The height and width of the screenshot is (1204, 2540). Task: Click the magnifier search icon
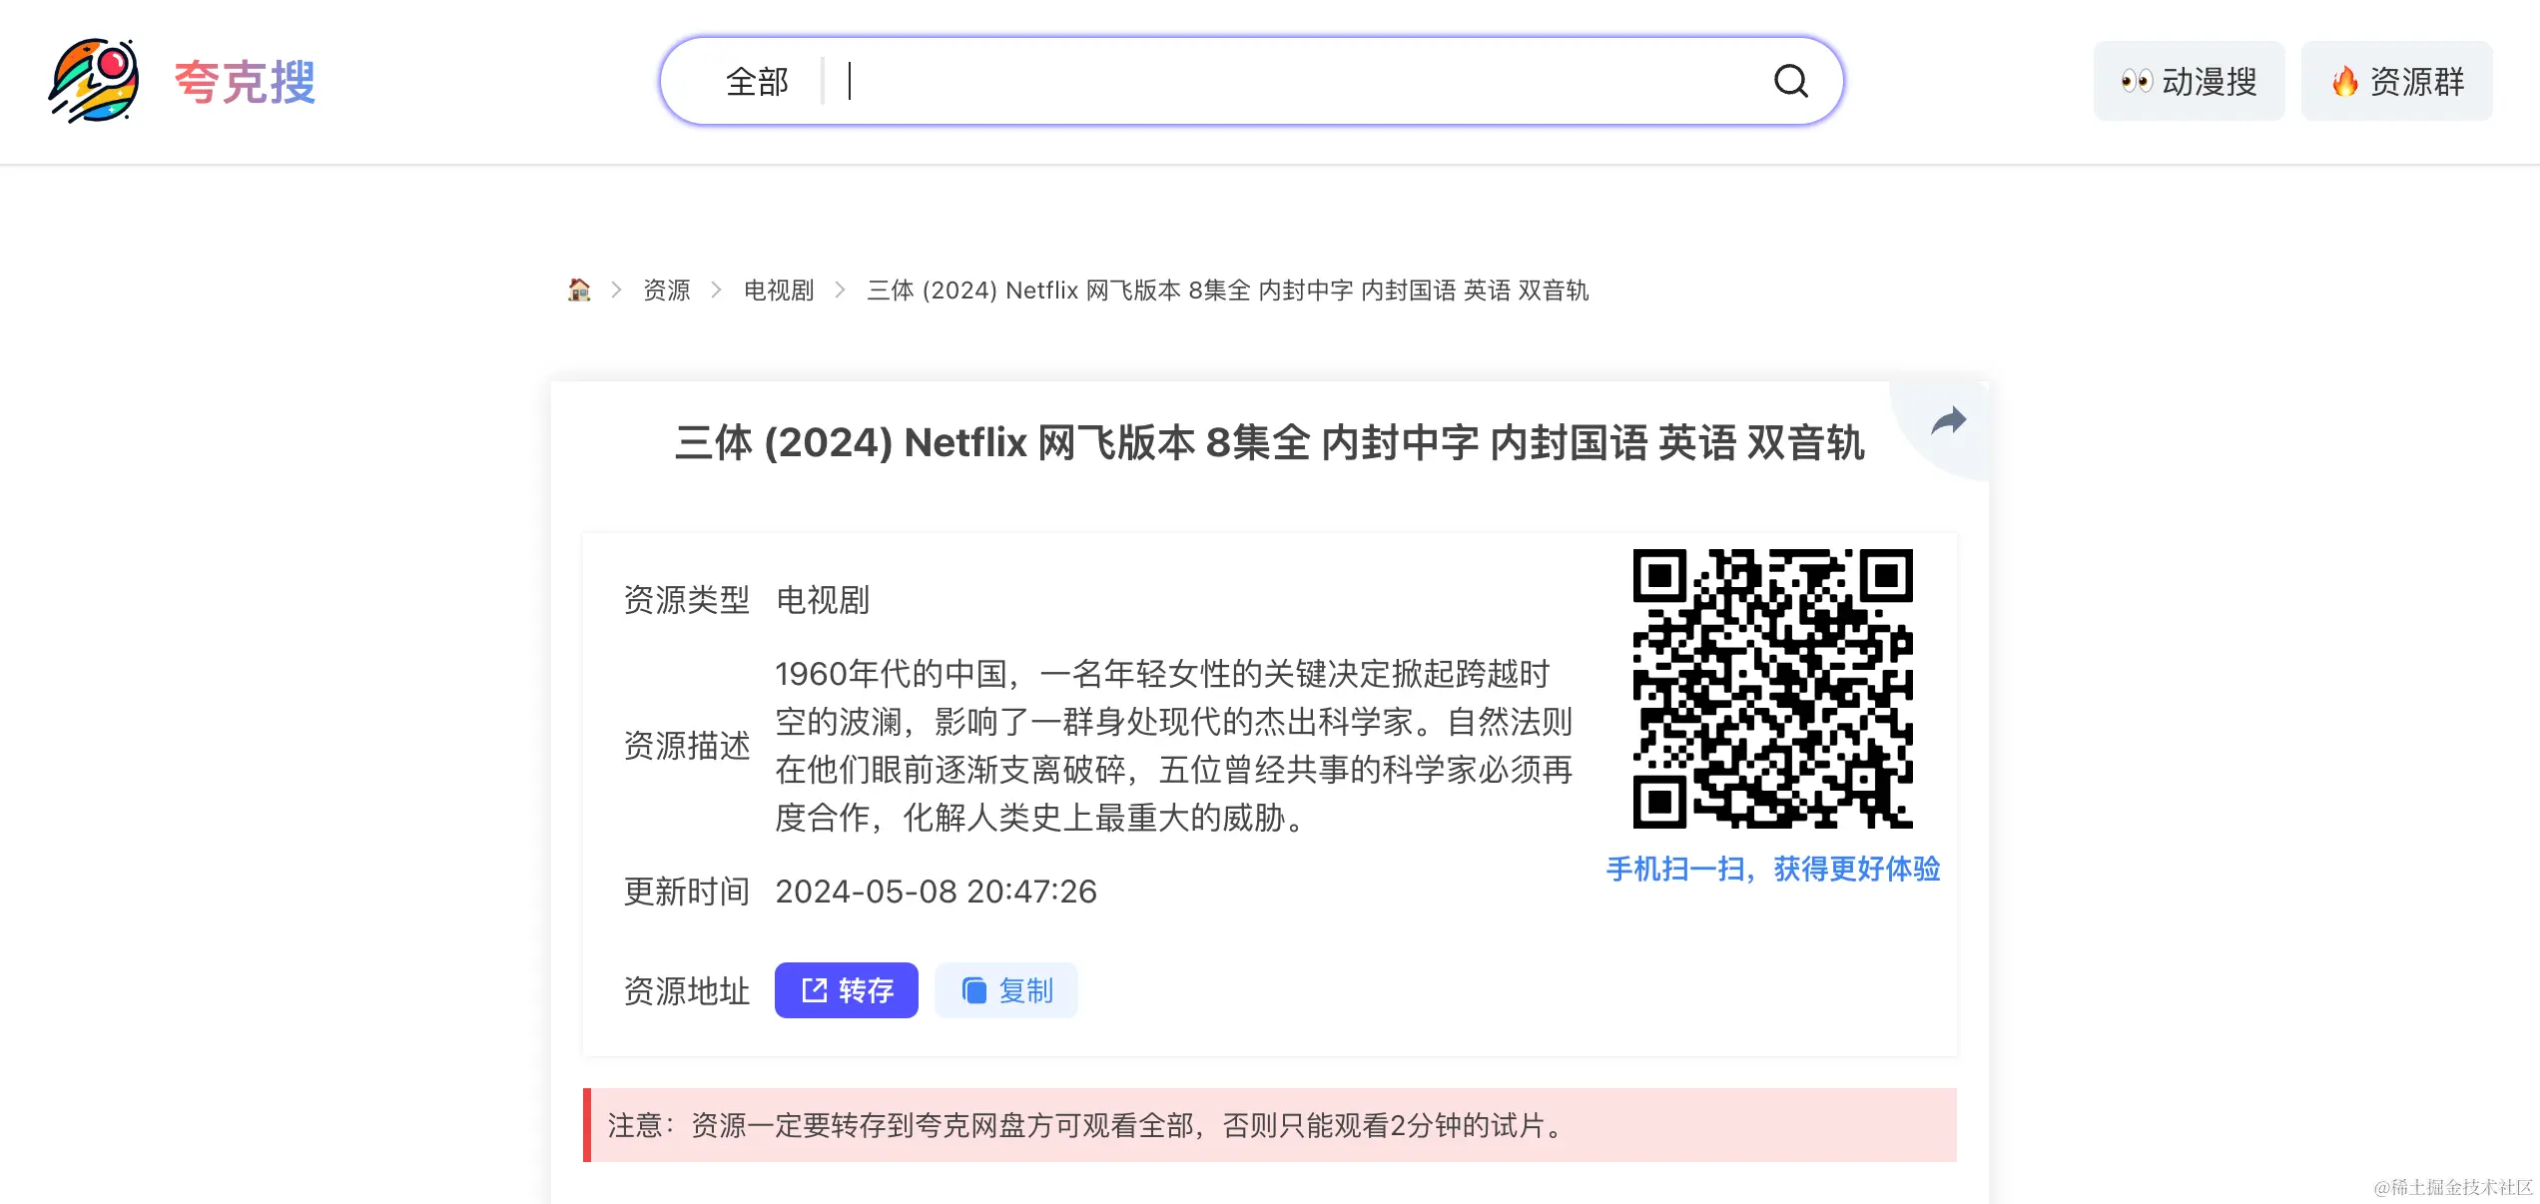coord(1791,81)
